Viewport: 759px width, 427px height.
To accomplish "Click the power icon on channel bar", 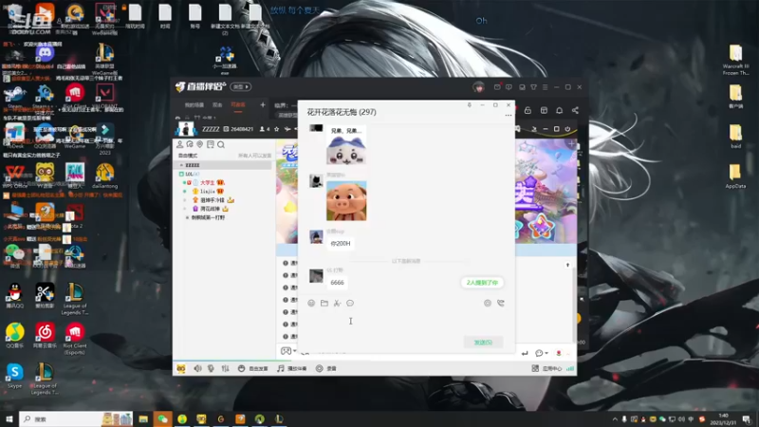I will click(567, 129).
